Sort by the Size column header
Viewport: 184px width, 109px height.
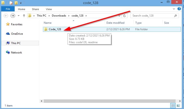(166, 23)
